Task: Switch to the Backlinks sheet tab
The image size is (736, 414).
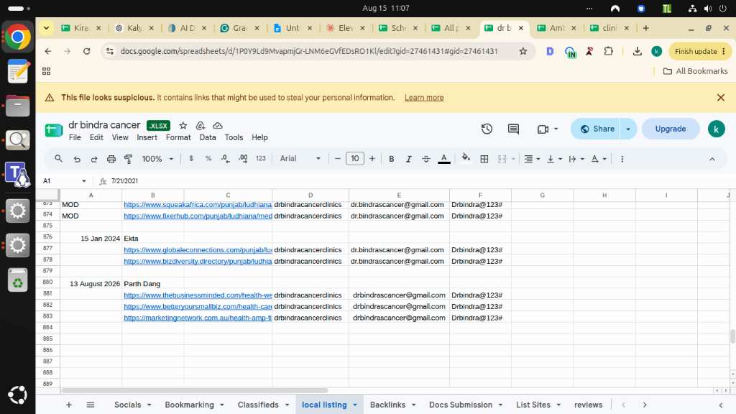Action: point(387,405)
